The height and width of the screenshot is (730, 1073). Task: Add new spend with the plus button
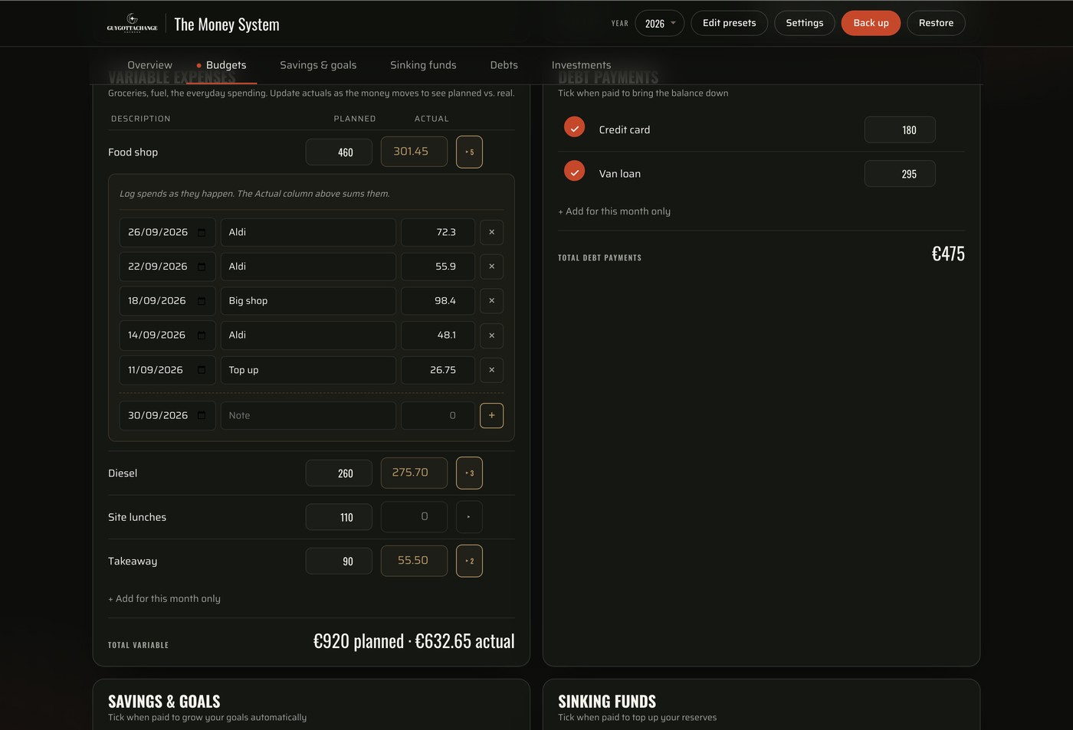[x=491, y=415]
